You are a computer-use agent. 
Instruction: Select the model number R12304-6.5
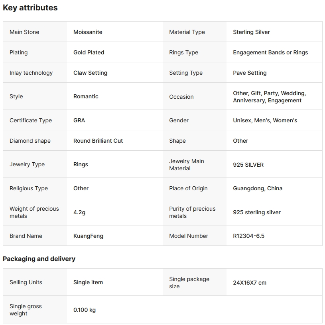248,236
